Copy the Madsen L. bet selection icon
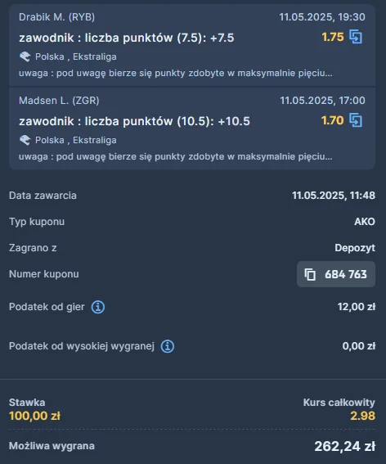The width and height of the screenshot is (386, 464). click(356, 120)
